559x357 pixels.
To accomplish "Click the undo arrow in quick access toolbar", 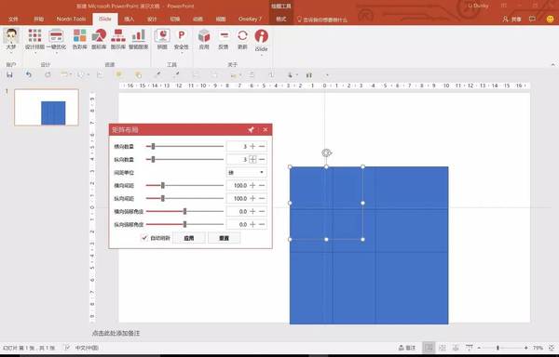I will (29, 74).
